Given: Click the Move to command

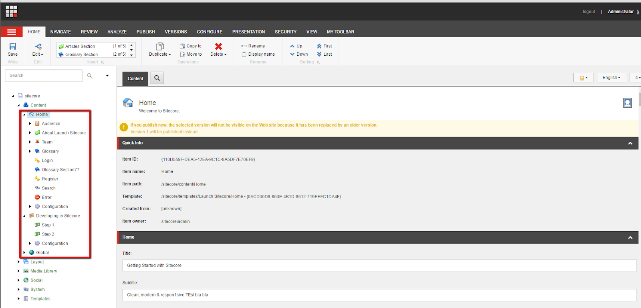Looking at the screenshot, I should (191, 54).
